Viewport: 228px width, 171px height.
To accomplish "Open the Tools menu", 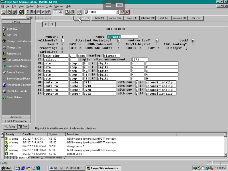I will tap(49, 6).
